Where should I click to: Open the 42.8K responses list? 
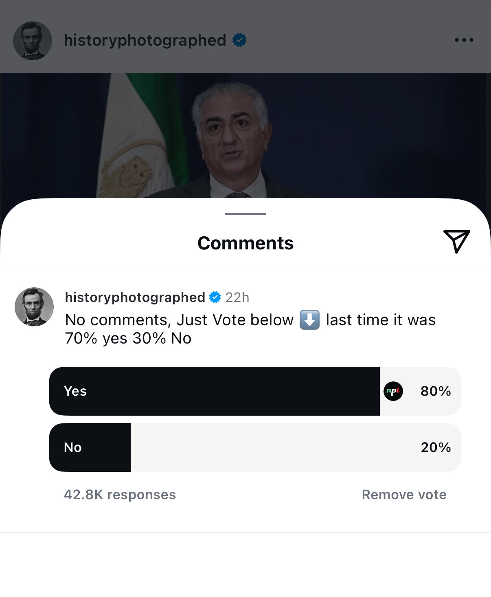click(120, 494)
